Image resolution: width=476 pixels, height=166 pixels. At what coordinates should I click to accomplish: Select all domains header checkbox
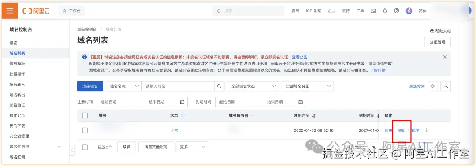pos(85,115)
